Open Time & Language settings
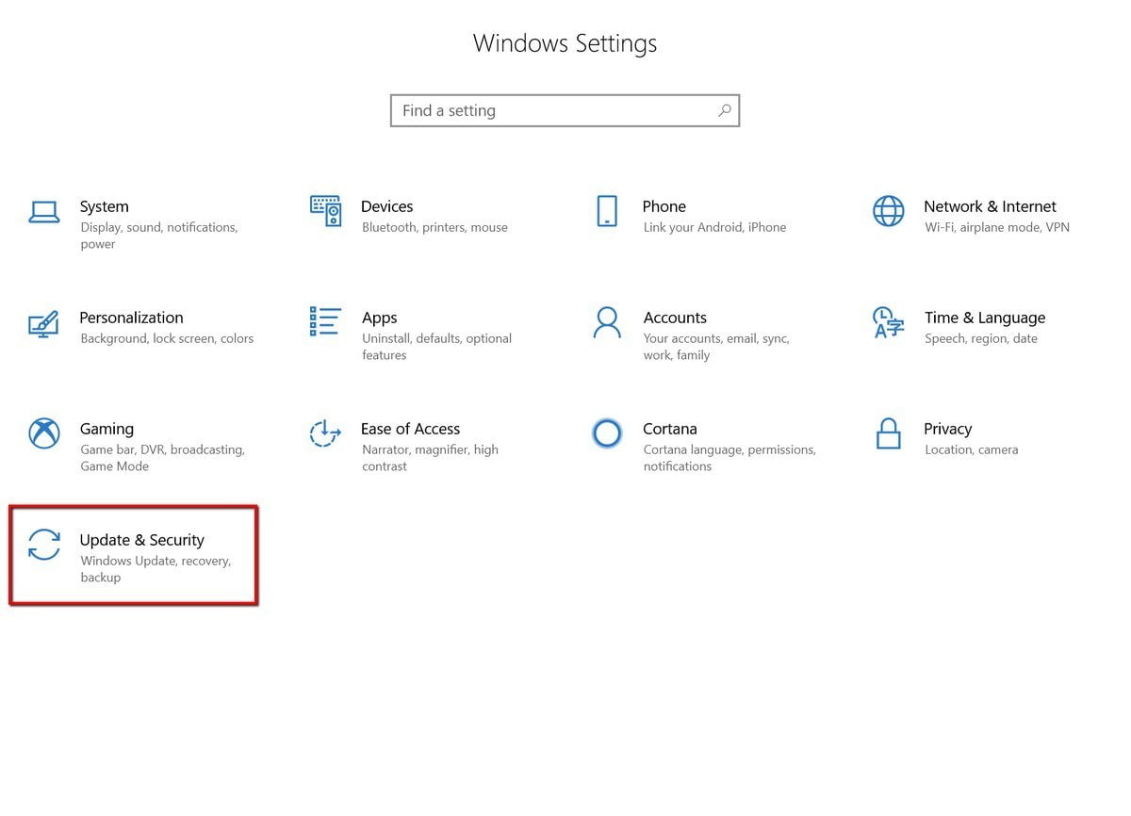Viewport: 1131px width, 816px height. pyautogui.click(x=984, y=318)
